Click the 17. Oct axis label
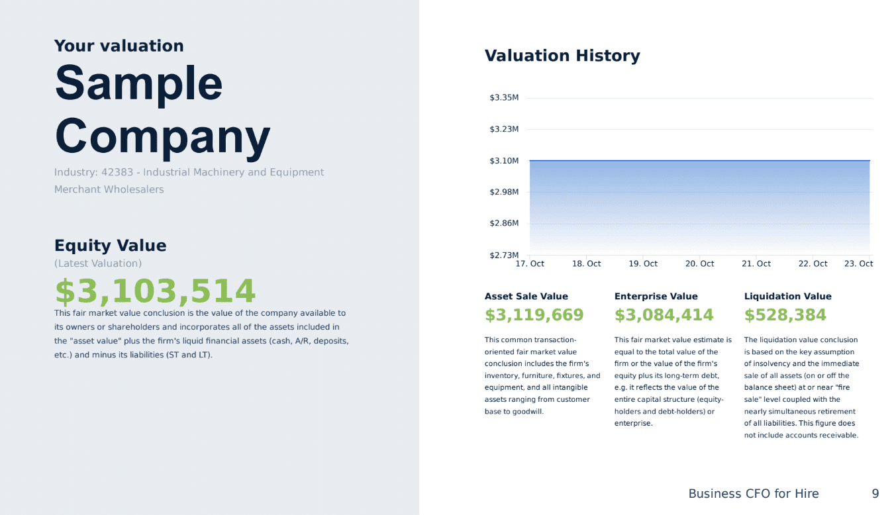Viewport: 894px width, 515px height. tap(530, 263)
